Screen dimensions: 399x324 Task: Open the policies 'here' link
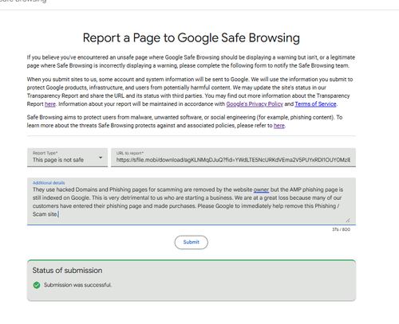click(x=279, y=126)
